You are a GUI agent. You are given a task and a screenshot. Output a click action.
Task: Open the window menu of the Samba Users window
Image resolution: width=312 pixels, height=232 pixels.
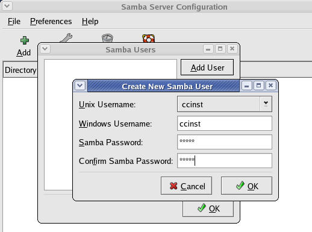pos(45,49)
